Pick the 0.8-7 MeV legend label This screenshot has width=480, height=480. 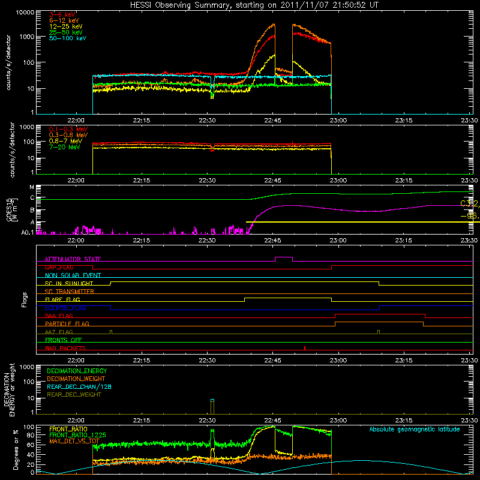(x=65, y=141)
